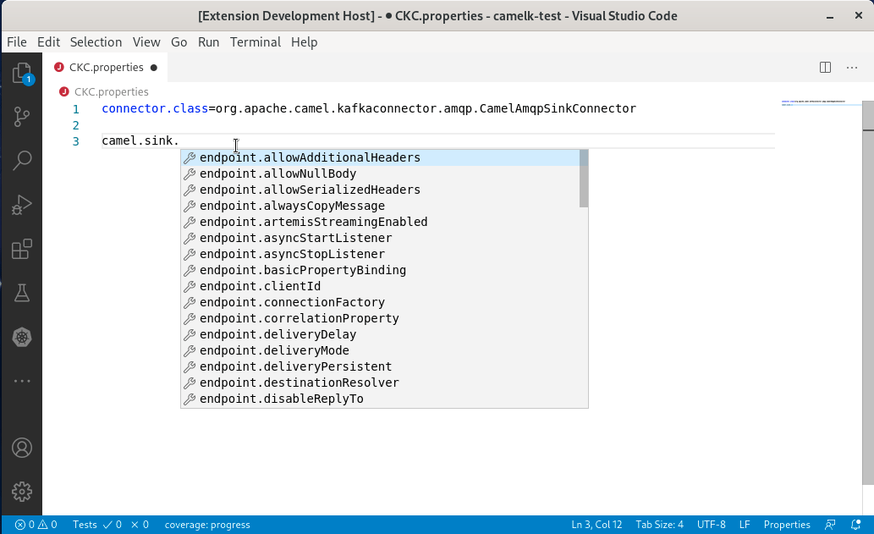Open the Search view
874x534 pixels.
(22, 160)
